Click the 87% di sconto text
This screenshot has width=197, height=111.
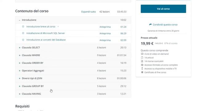click(x=171, y=43)
